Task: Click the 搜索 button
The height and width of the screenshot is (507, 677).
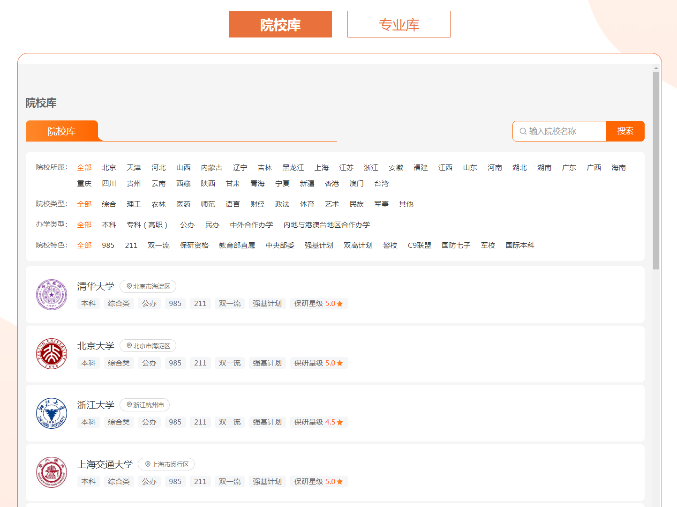Action: (625, 131)
